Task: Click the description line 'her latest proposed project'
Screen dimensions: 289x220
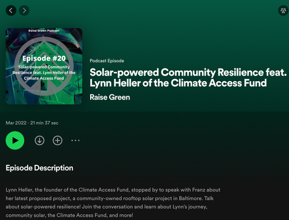Action: (x=110, y=198)
